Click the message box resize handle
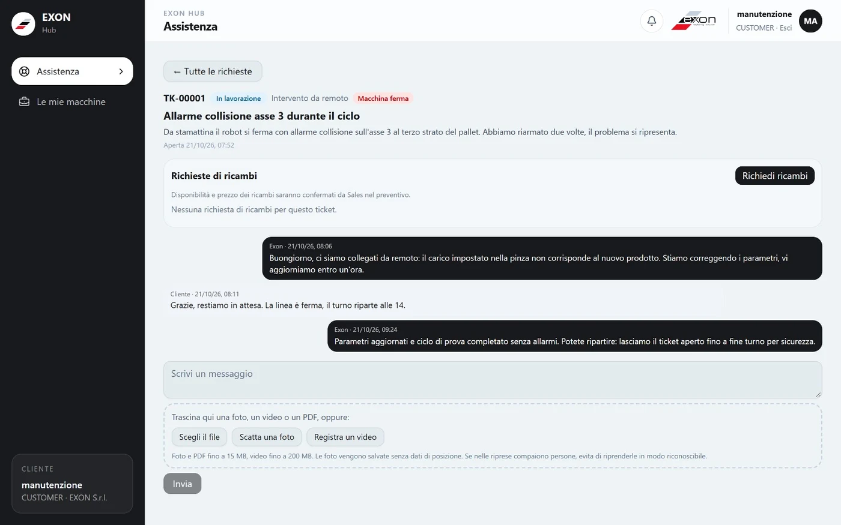The width and height of the screenshot is (841, 525). pyautogui.click(x=818, y=394)
